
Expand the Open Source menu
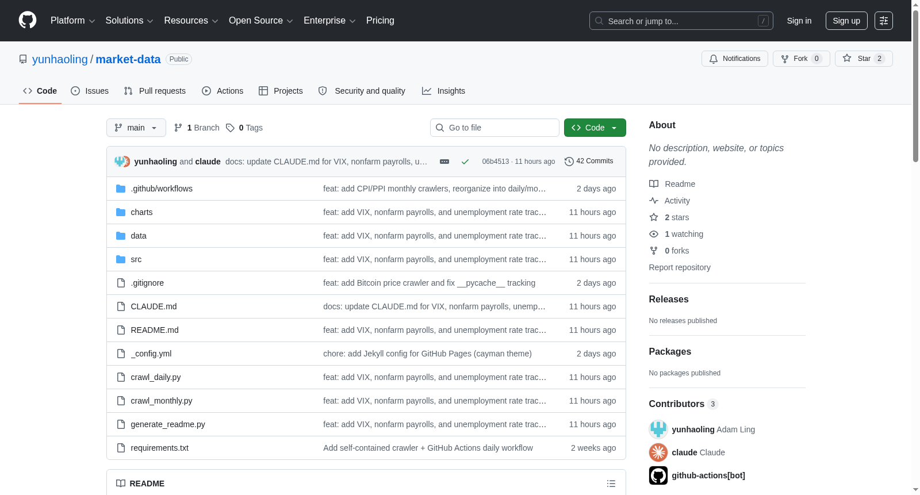tap(261, 21)
